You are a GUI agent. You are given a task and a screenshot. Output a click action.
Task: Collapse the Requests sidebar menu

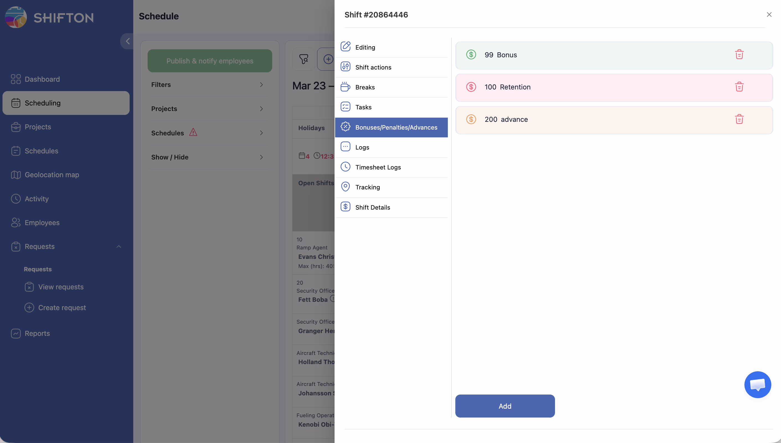[119, 246]
